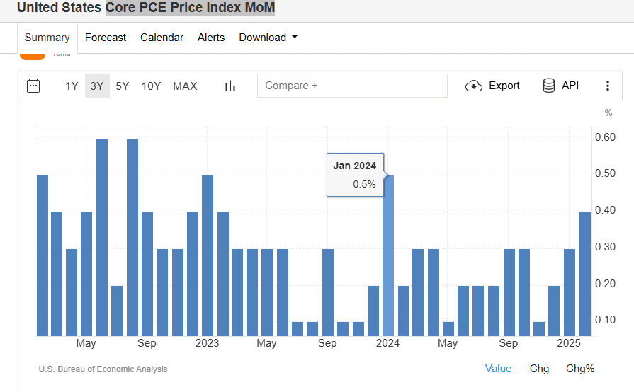Switch to the Forecast tab
Image resolution: width=634 pixels, height=392 pixels.
[x=106, y=37]
